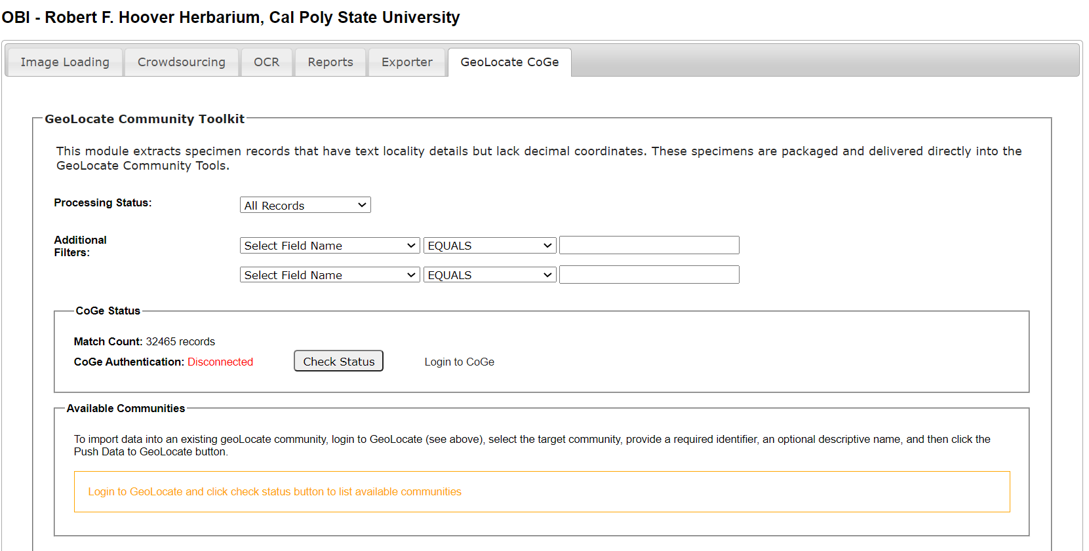Open the OCR tab
The image size is (1089, 551).
(266, 62)
